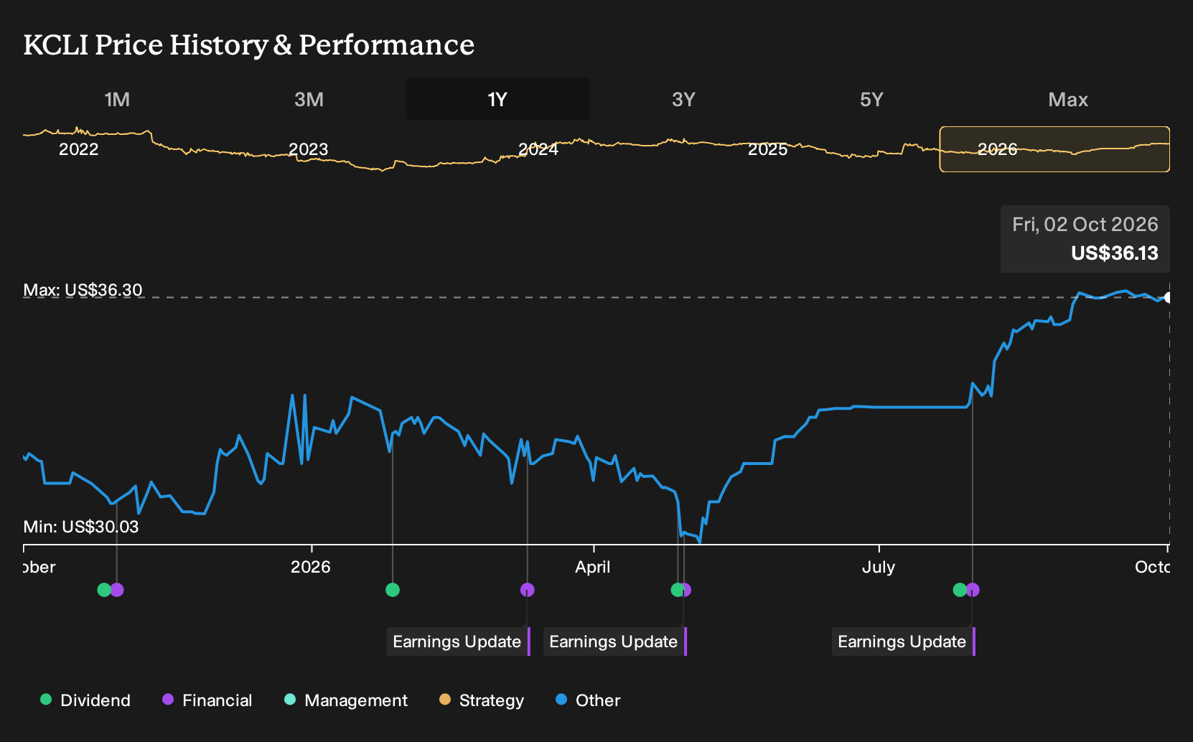Viewport: 1193px width, 742px height.
Task: Click purple financial marker after July
Action: pyautogui.click(x=973, y=590)
